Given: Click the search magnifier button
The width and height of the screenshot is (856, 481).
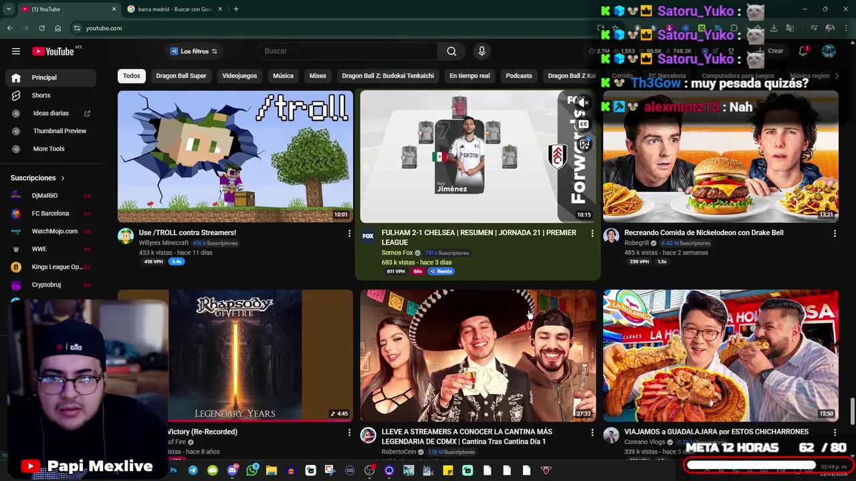Looking at the screenshot, I should click(x=451, y=51).
